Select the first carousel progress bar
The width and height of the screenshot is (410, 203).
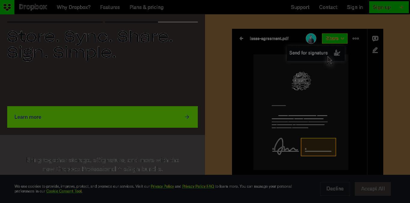(x=55, y=22)
